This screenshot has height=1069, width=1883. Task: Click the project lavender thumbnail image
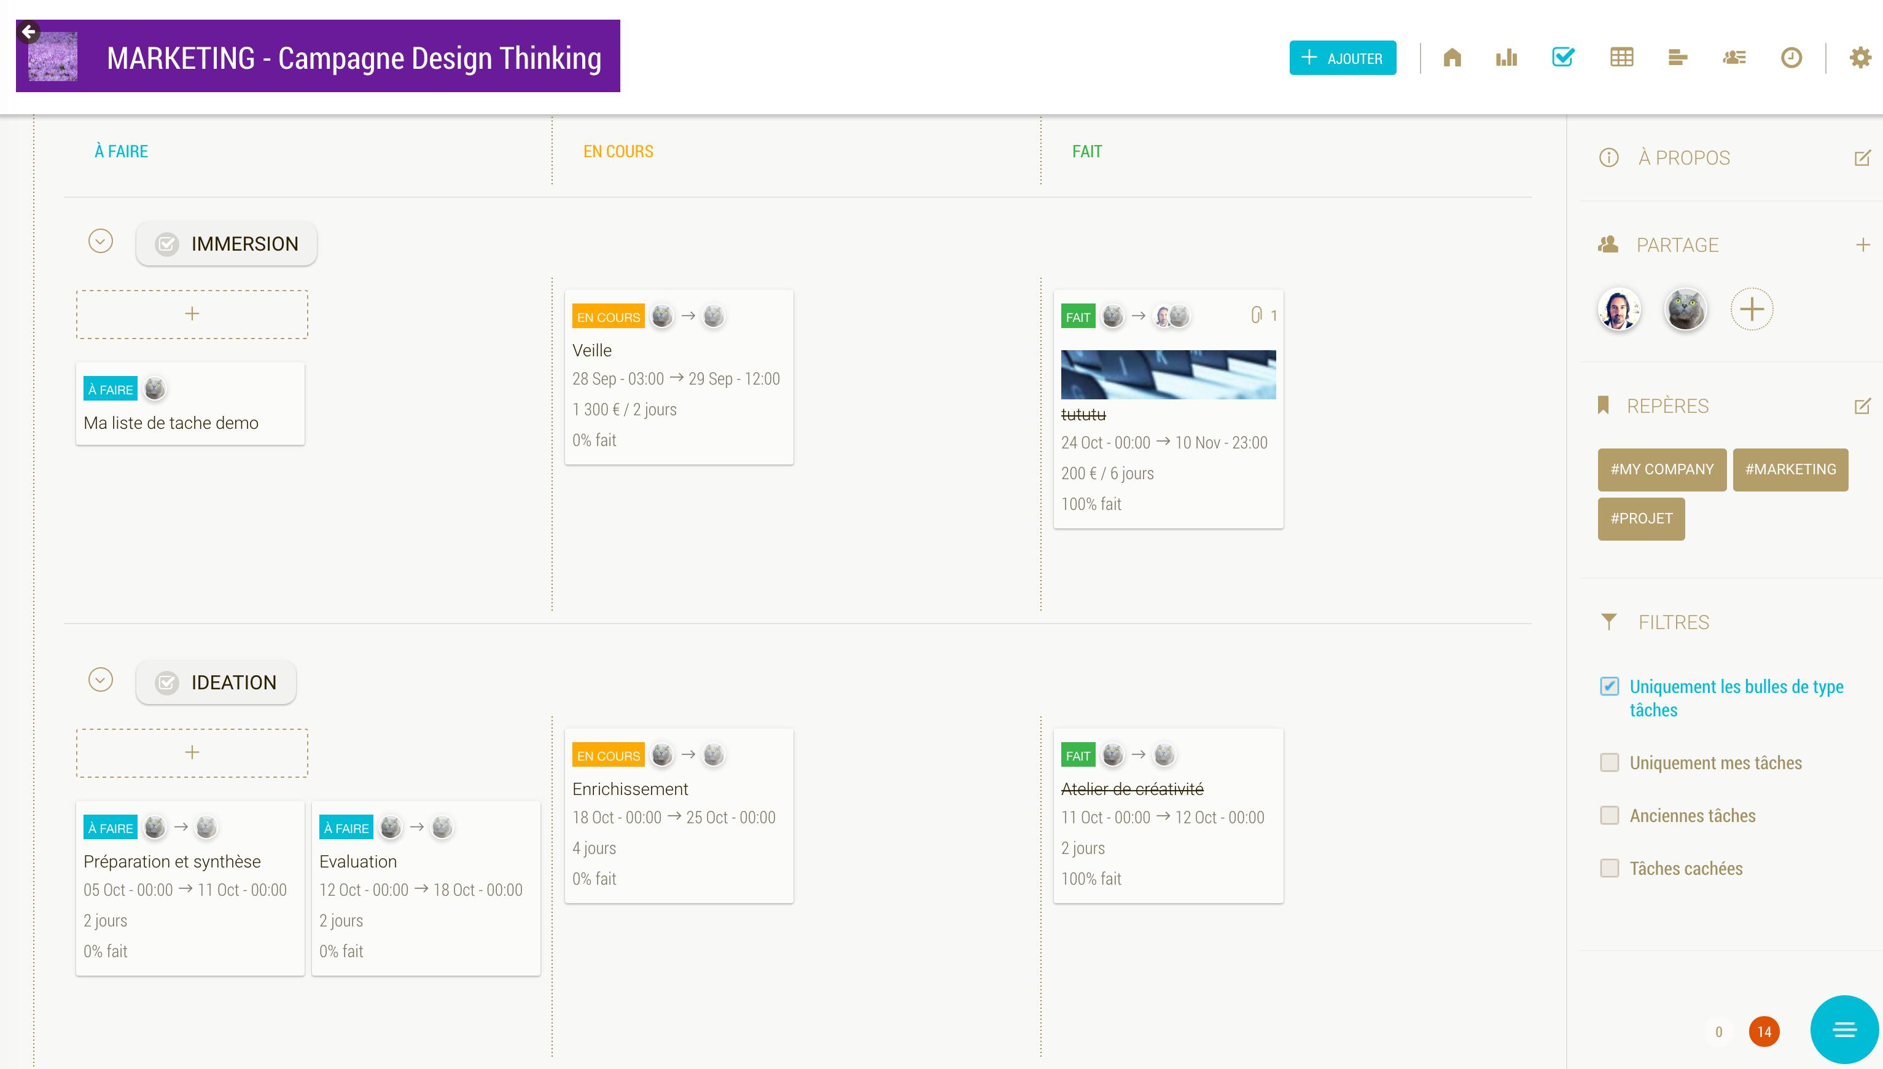click(53, 57)
